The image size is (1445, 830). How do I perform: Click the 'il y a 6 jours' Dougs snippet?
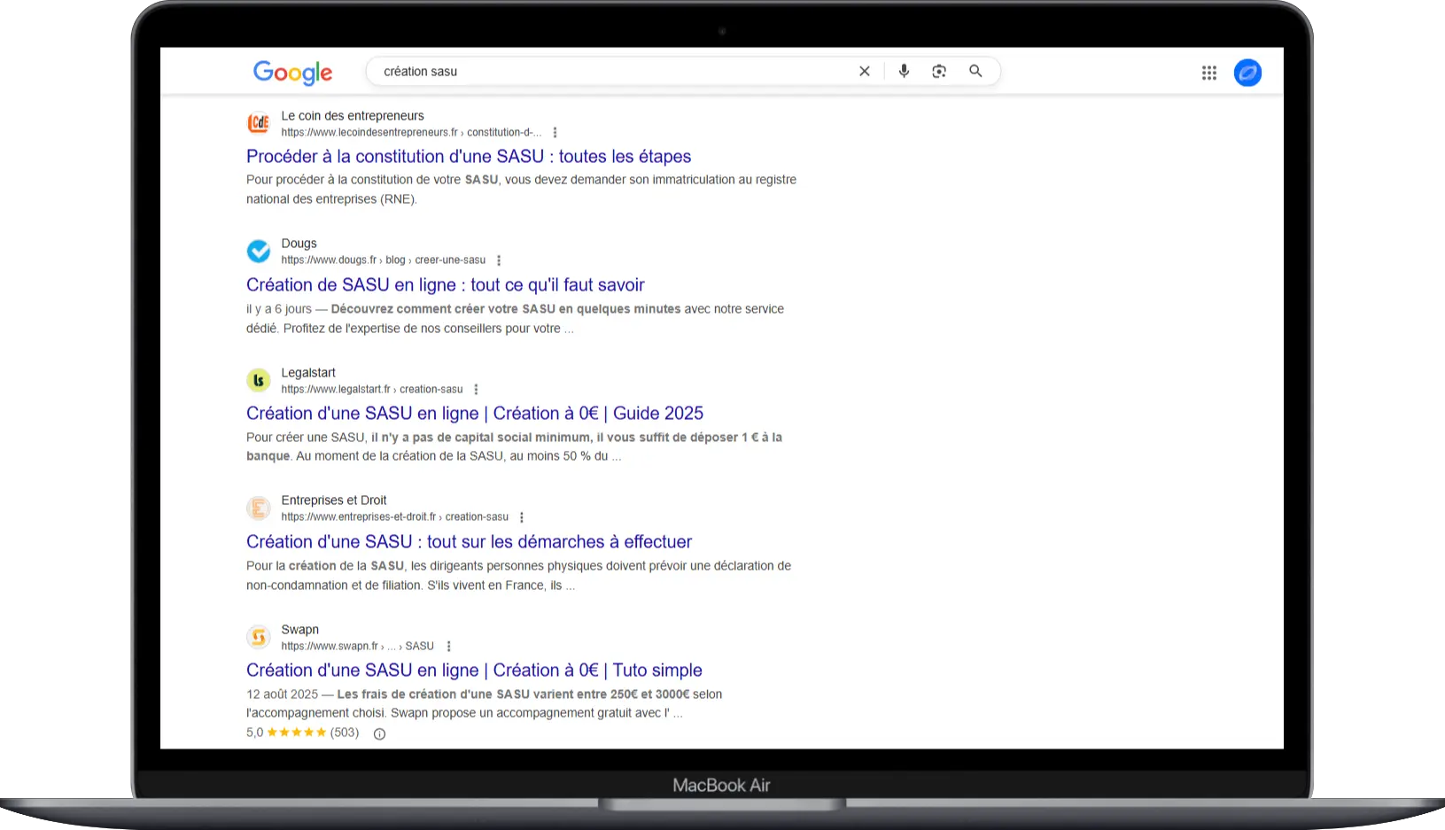tap(279, 309)
